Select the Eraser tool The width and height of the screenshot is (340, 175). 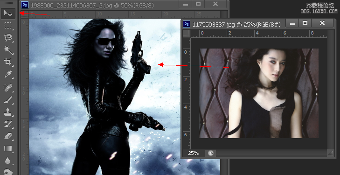click(x=8, y=136)
